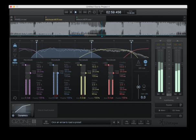This screenshot has width=196, height=140.
Task: Toggle the Dynamics module power button
Action: 13,115
